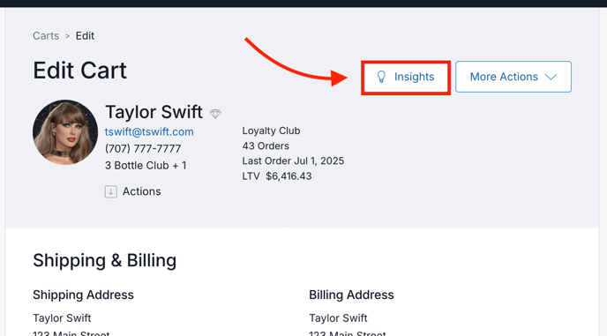The height and width of the screenshot is (336, 607).
Task: Select the 3 Bottle Club + 1 membership
Action: click(146, 166)
